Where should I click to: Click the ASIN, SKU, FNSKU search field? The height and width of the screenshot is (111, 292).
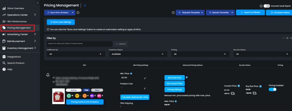tap(80, 44)
